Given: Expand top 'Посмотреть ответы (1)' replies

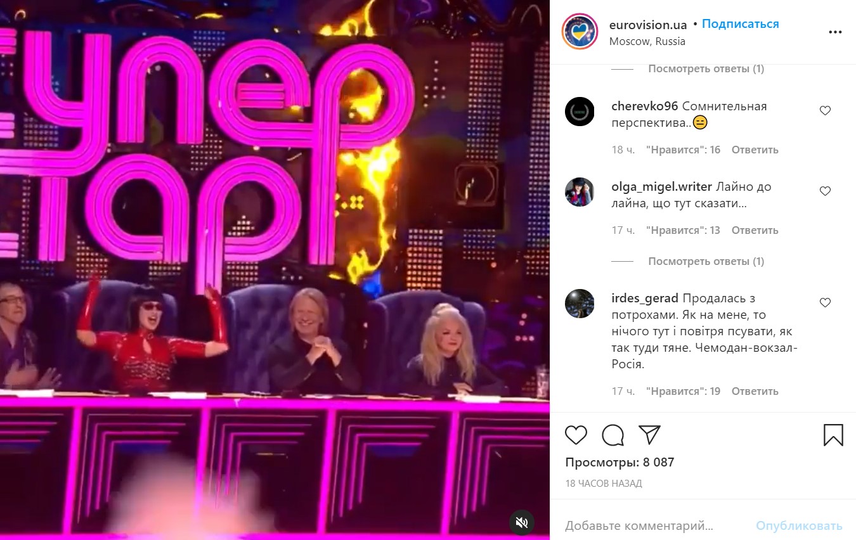Looking at the screenshot, I should [x=706, y=68].
